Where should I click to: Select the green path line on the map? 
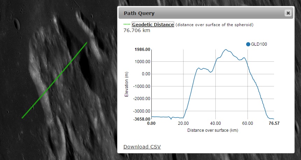click(54, 81)
